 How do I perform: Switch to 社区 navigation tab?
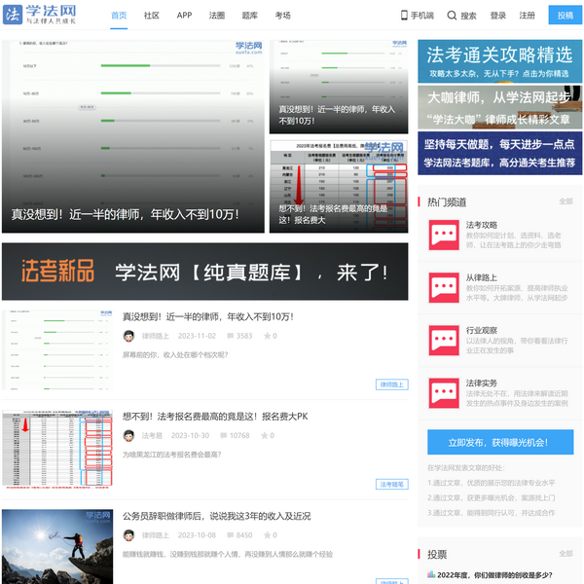click(152, 16)
